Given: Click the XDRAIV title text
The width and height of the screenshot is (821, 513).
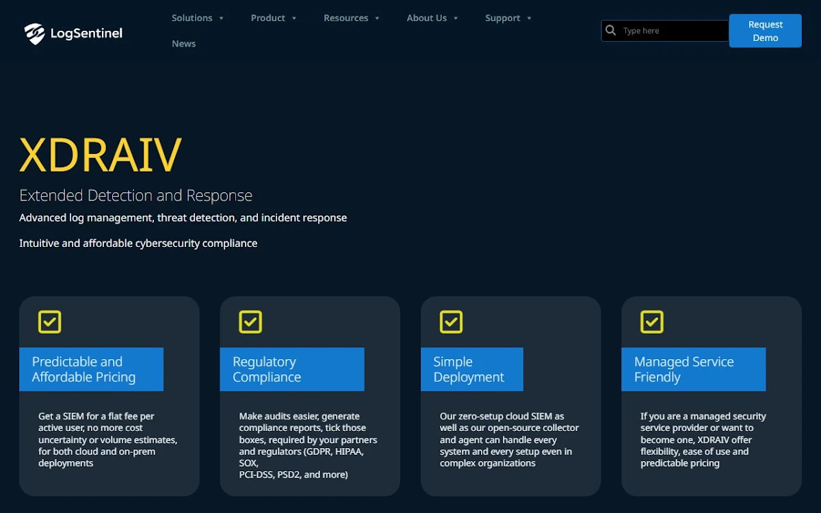Looking at the screenshot, I should point(101,155).
